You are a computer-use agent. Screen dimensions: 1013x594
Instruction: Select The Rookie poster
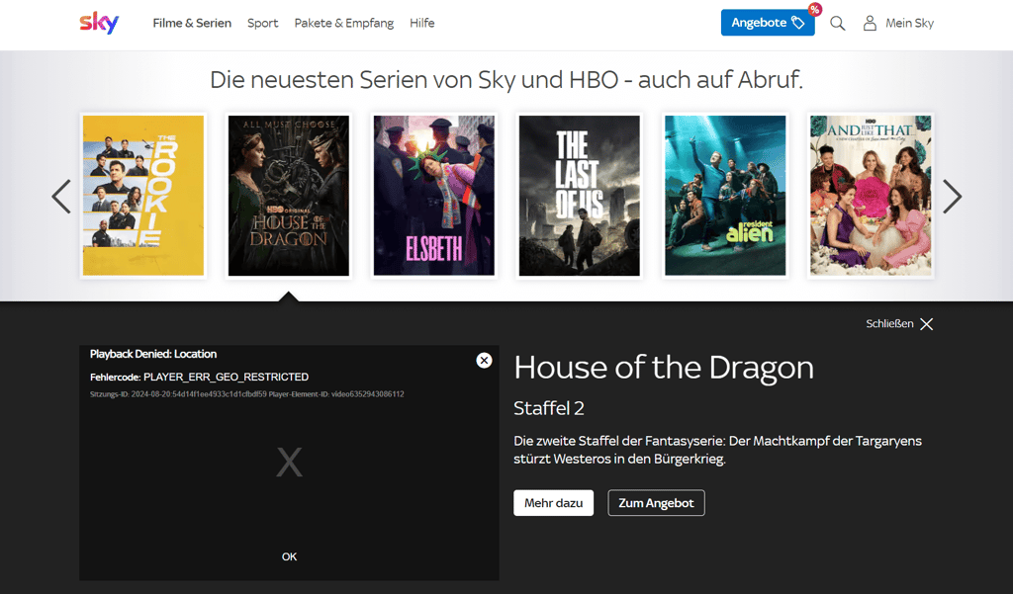tap(143, 196)
